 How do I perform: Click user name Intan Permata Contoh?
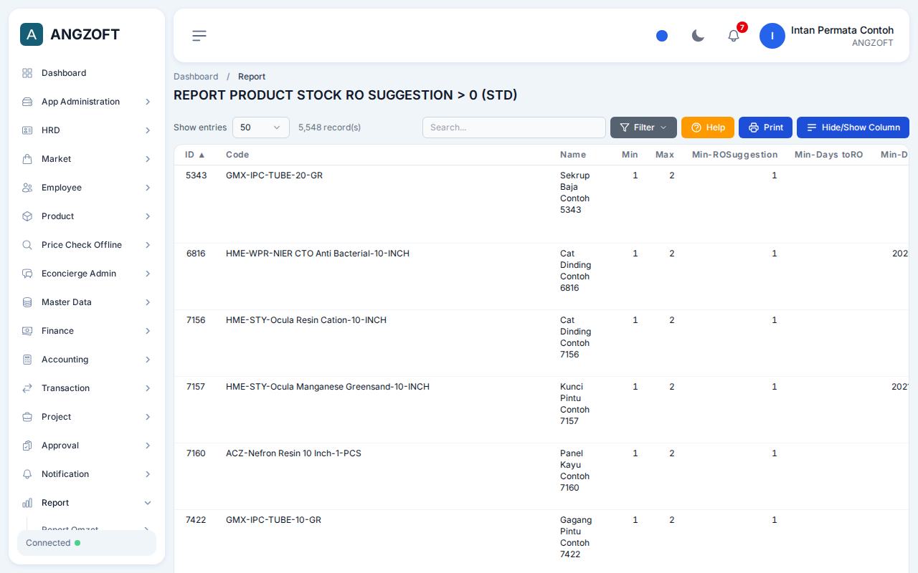[842, 30]
